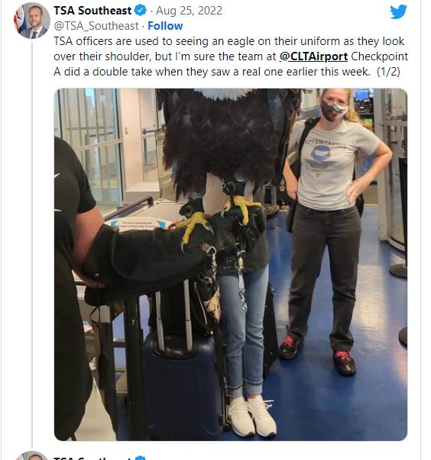Open TSA Southeast profile avatar at top

[x=32, y=21]
